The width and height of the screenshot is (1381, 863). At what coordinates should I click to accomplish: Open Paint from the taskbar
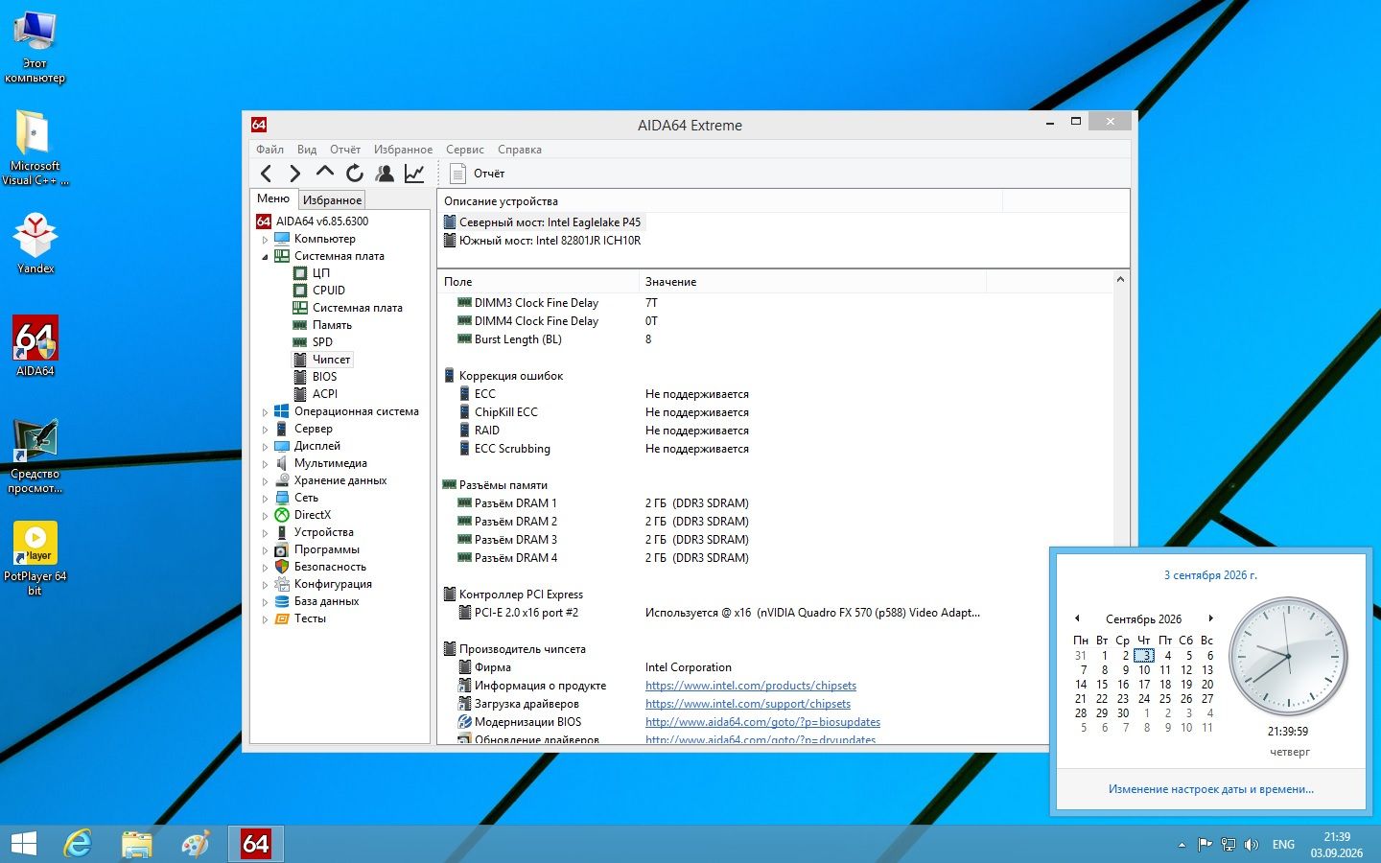[x=196, y=844]
